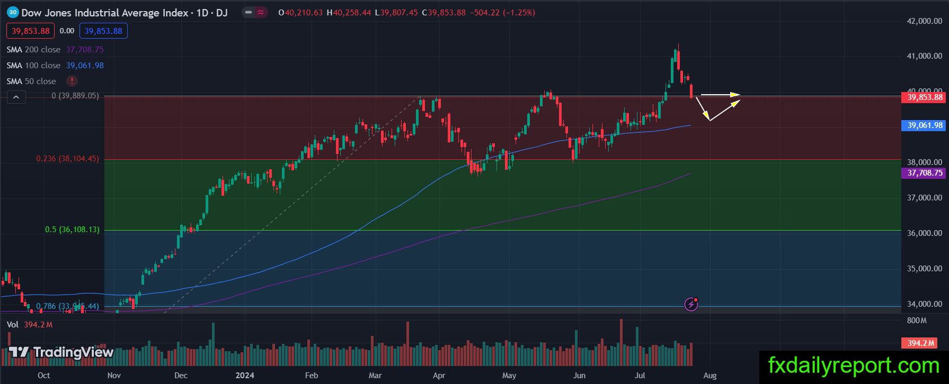Viewport: 949px width, 384px height.
Task: Select the SMA 50 close indicator legend
Action: tap(31, 81)
